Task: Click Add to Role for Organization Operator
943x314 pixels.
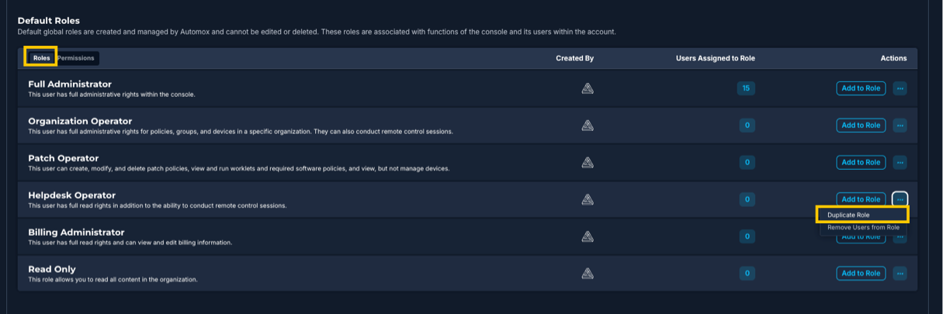Action: [861, 126]
